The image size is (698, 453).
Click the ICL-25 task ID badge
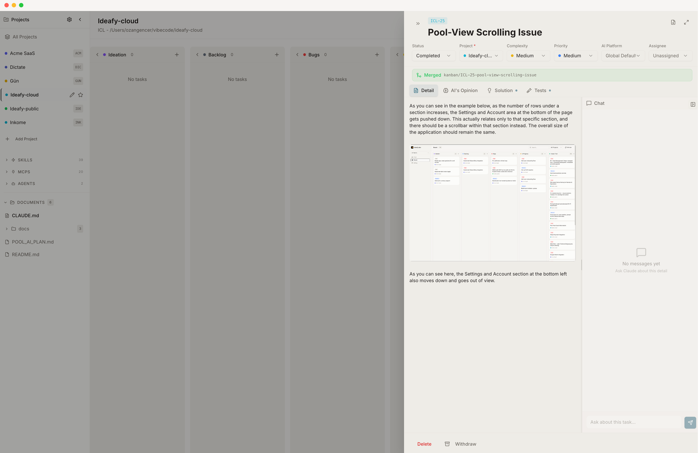click(x=438, y=21)
